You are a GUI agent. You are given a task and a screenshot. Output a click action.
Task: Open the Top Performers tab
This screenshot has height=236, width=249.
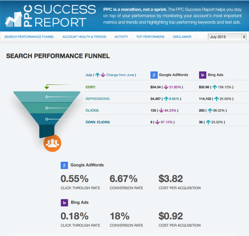tap(150, 37)
